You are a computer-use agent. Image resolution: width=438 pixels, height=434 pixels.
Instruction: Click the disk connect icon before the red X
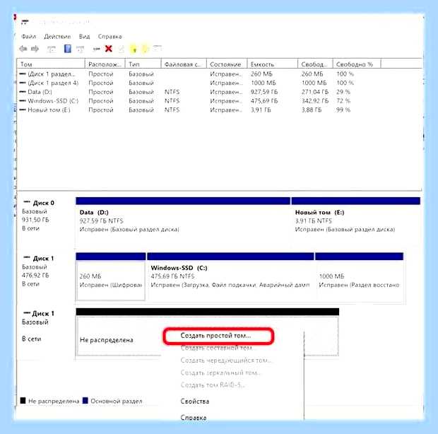(96, 49)
